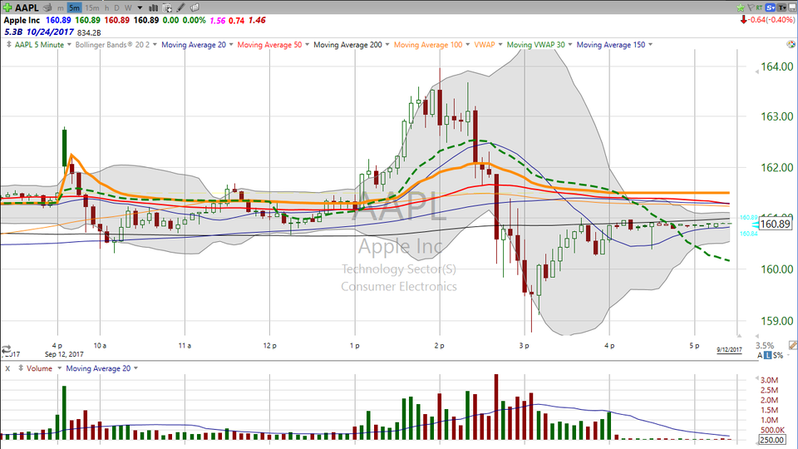This screenshot has height=449, width=798.
Task: Open the more-timeframes dropdown arrow
Action: point(140,7)
